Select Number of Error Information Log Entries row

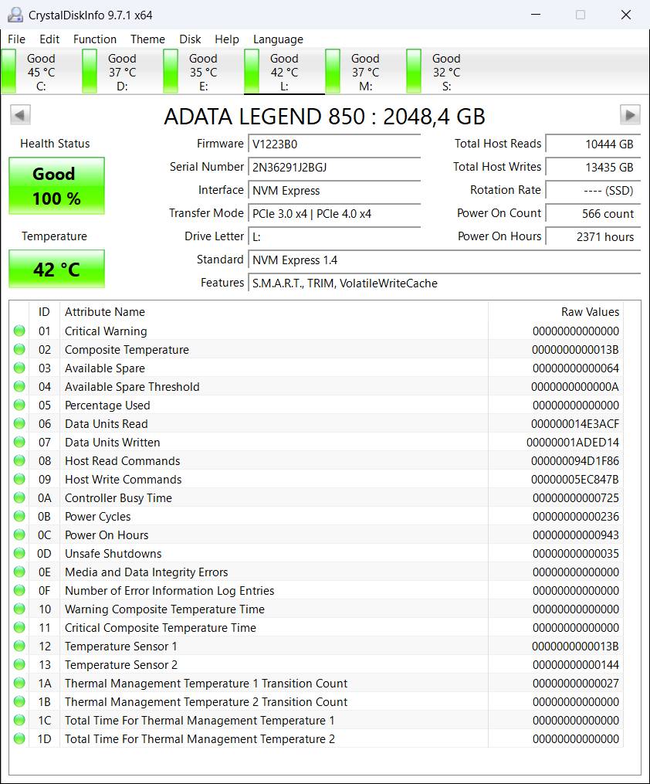[x=317, y=590]
